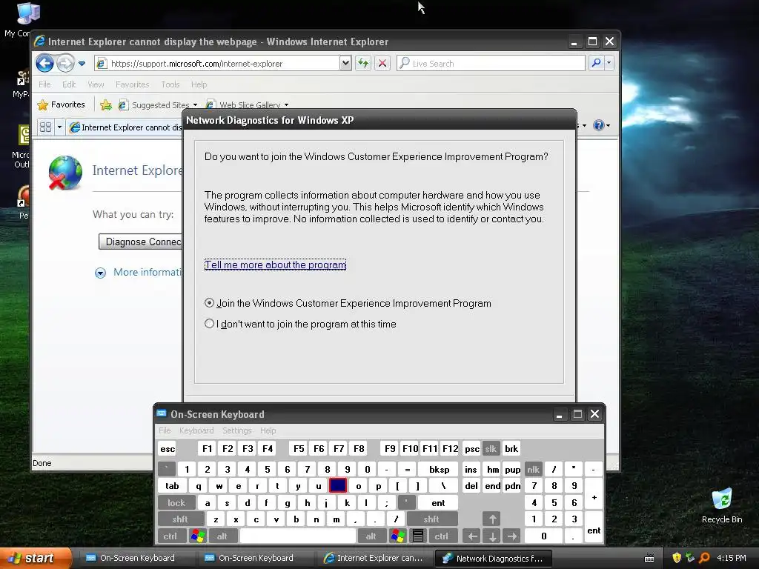Expand the Suggested Sites dropdown
This screenshot has width=759, height=569.
point(195,105)
